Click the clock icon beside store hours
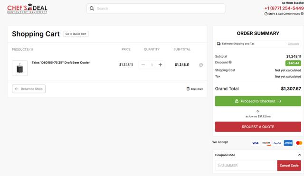The height and width of the screenshot is (176, 304). pos(266,14)
